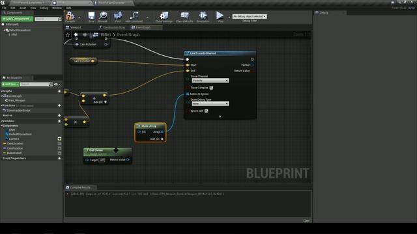Click the Hide Unrelated icon

pos(134,16)
